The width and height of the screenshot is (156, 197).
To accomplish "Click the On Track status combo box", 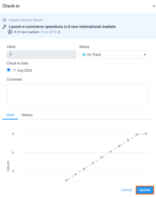I will tap(114, 55).
